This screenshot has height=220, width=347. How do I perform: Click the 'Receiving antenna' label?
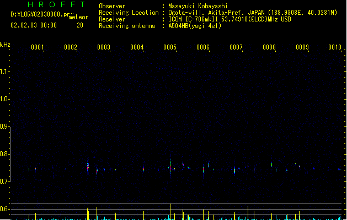(127, 26)
